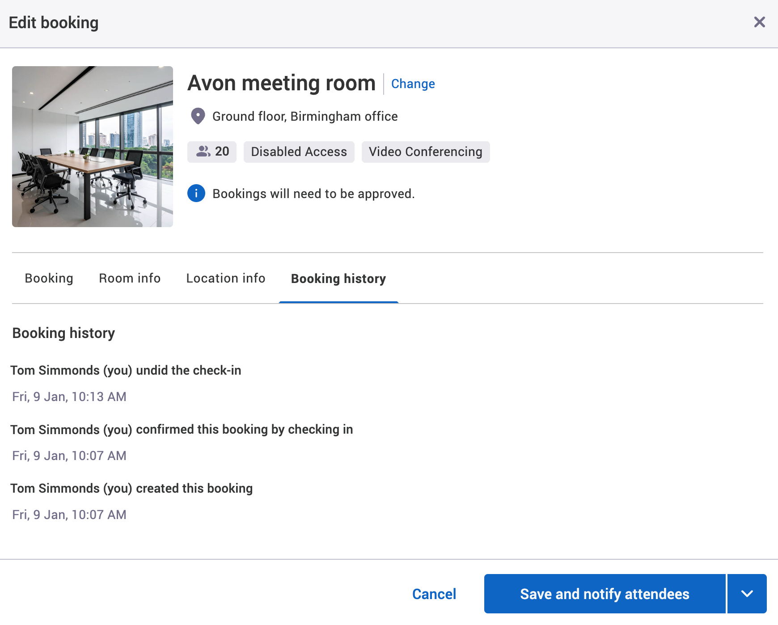Click the check-in confirmation timestamp
This screenshot has height=625, width=778.
click(69, 456)
